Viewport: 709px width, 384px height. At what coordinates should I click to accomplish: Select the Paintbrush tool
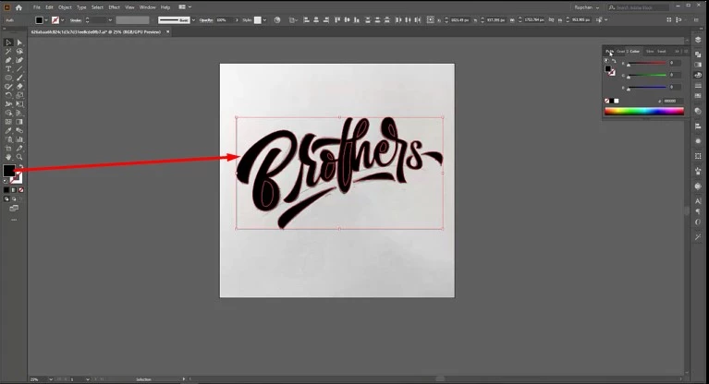tap(19, 78)
